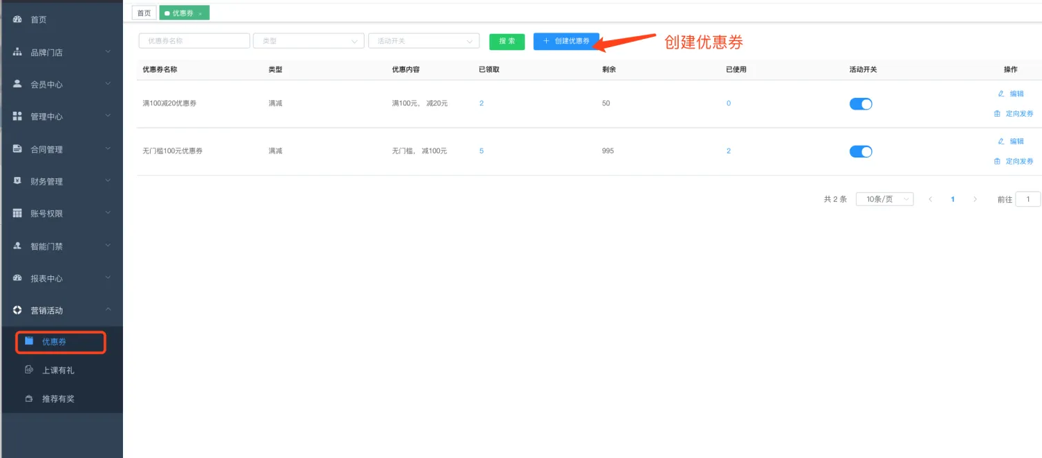This screenshot has height=458, width=1042.
Task: Click the 首页 dashboard icon in sidebar
Action: (17, 19)
